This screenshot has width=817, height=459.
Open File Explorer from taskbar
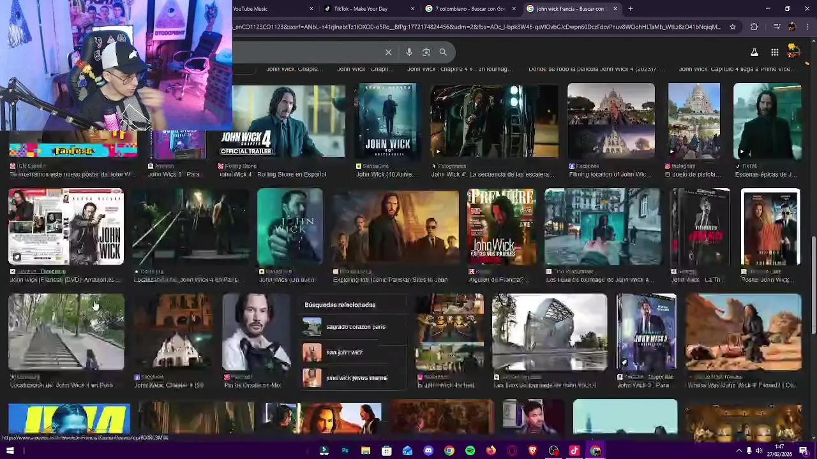click(x=366, y=451)
